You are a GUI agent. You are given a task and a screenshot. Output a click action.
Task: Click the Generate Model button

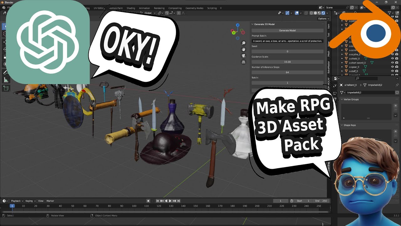click(287, 30)
